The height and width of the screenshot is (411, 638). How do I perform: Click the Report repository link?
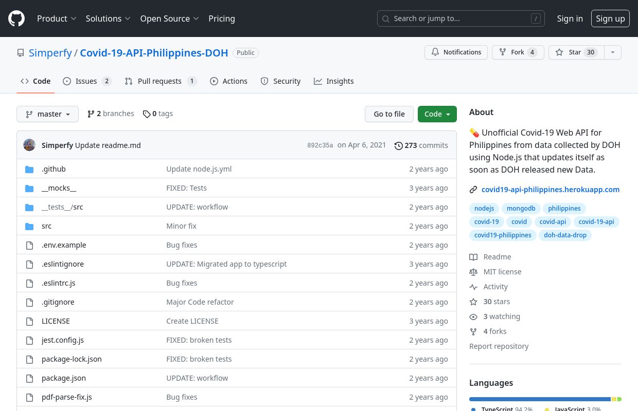[x=499, y=346]
